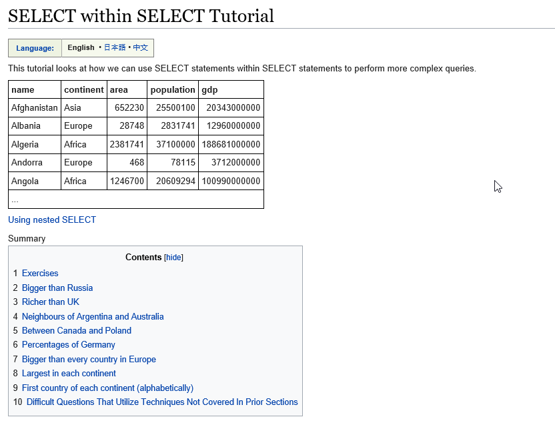The width and height of the screenshot is (555, 427).
Task: Open the Bigger than Russia exercise
Action: (x=57, y=288)
